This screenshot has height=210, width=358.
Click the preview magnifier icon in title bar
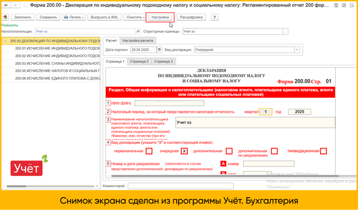[x=352, y=5]
